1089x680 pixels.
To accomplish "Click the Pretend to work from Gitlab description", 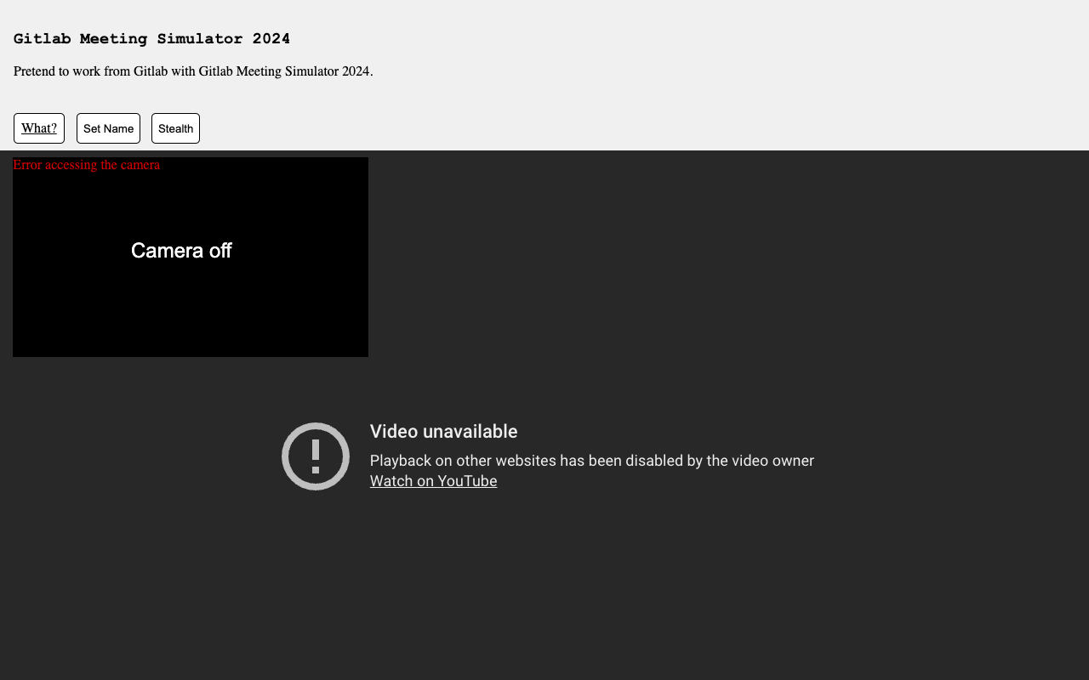I will click(193, 71).
